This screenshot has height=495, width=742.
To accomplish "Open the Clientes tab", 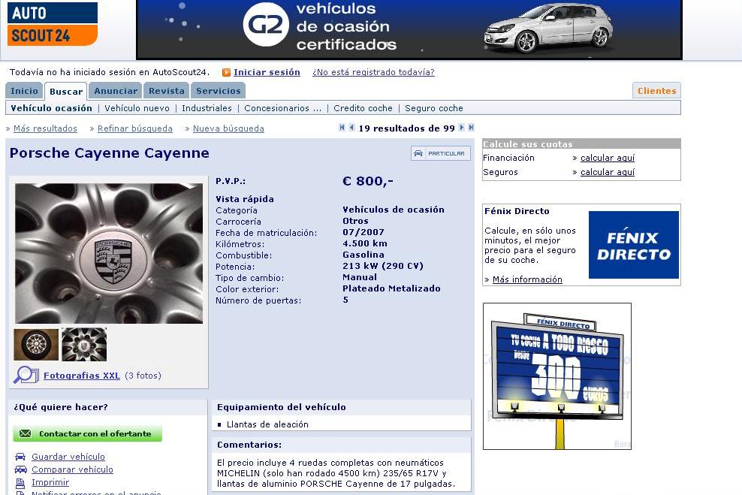I will pos(656,91).
